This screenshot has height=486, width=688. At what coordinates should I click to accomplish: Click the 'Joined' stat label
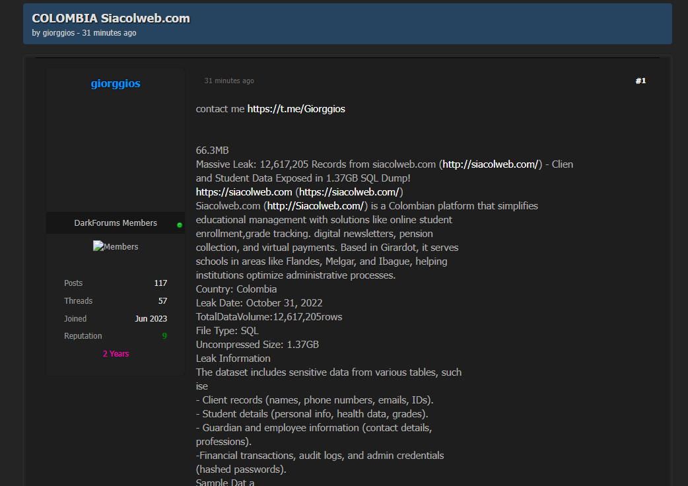pyautogui.click(x=75, y=319)
